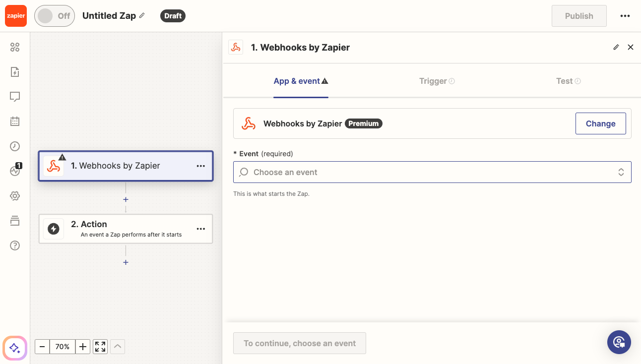Viewport: 641px width, 364px height.
Task: Select the Action step card
Action: pyautogui.click(x=126, y=229)
